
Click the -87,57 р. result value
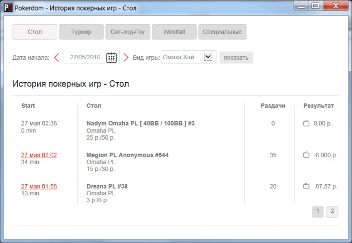coord(325,186)
